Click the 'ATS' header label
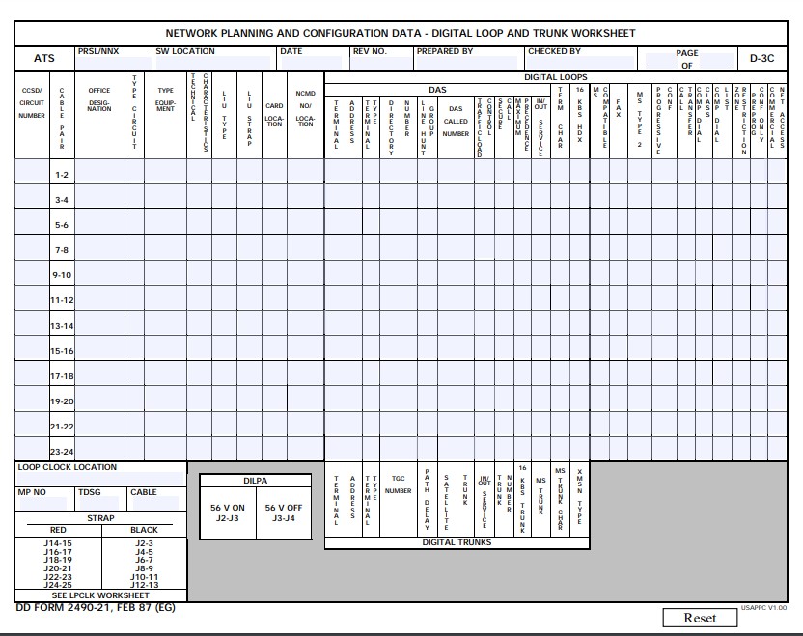803x636 pixels. 44,58
